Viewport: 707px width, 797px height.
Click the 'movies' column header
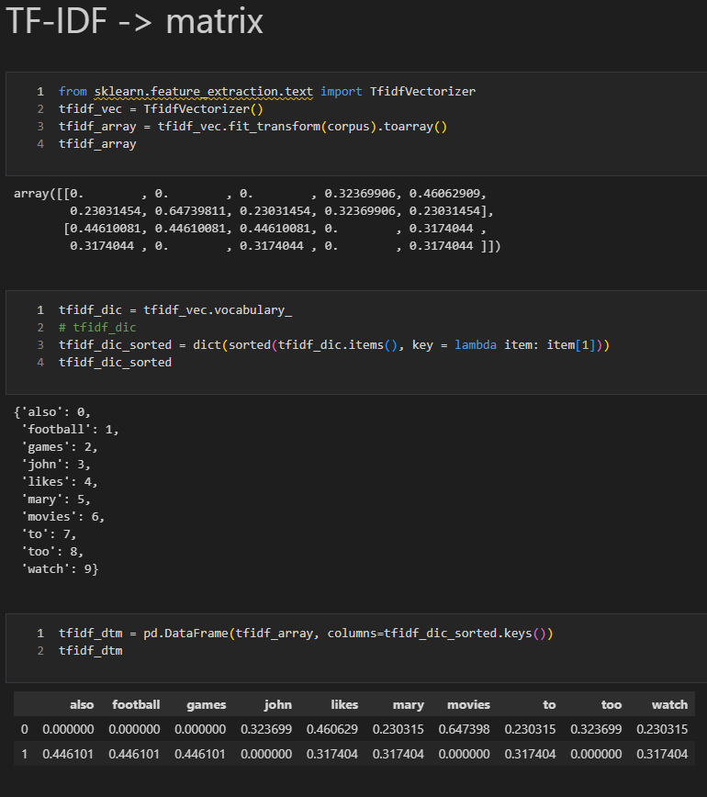pyautogui.click(x=468, y=704)
